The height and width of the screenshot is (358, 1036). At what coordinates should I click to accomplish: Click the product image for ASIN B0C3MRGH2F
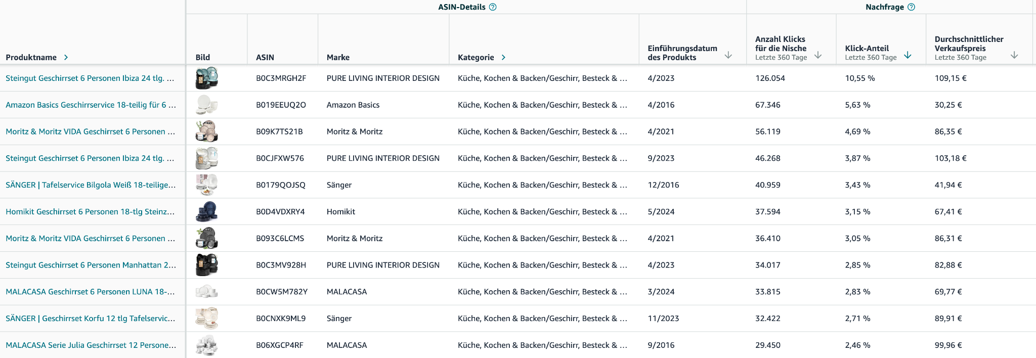[x=206, y=78]
